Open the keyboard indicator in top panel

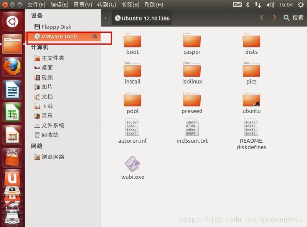coord(237,5)
